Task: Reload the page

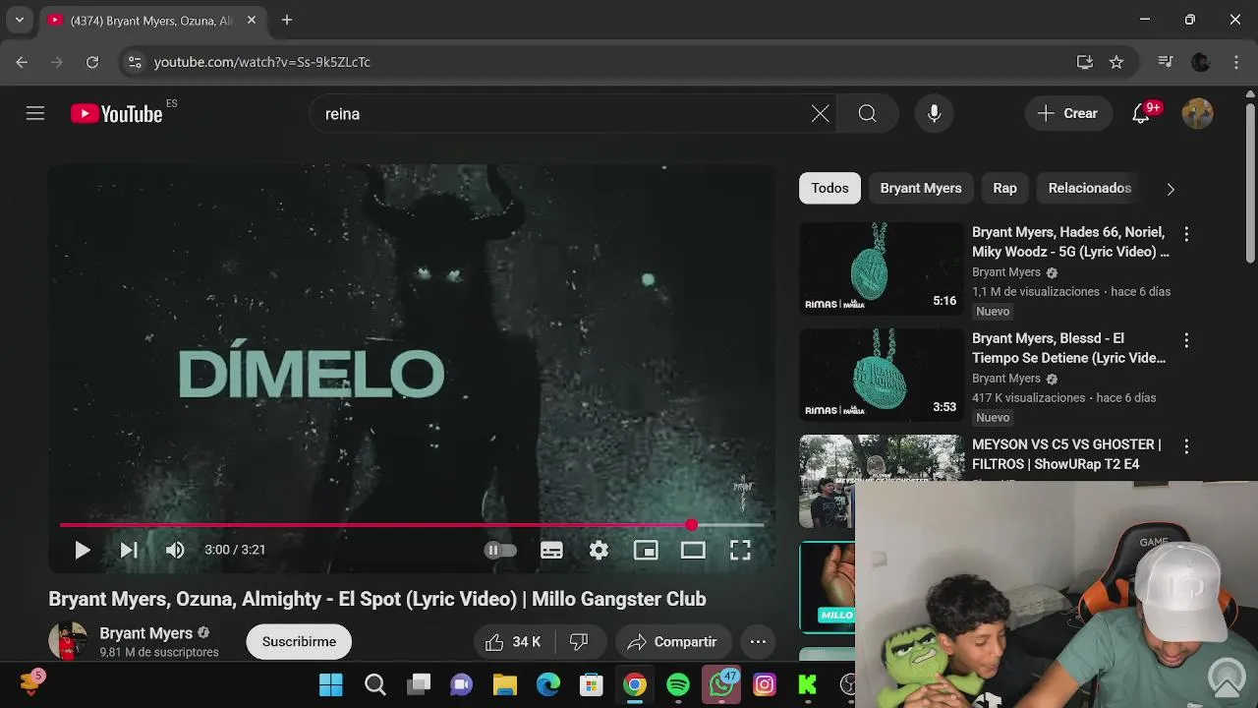Action: pyautogui.click(x=92, y=62)
